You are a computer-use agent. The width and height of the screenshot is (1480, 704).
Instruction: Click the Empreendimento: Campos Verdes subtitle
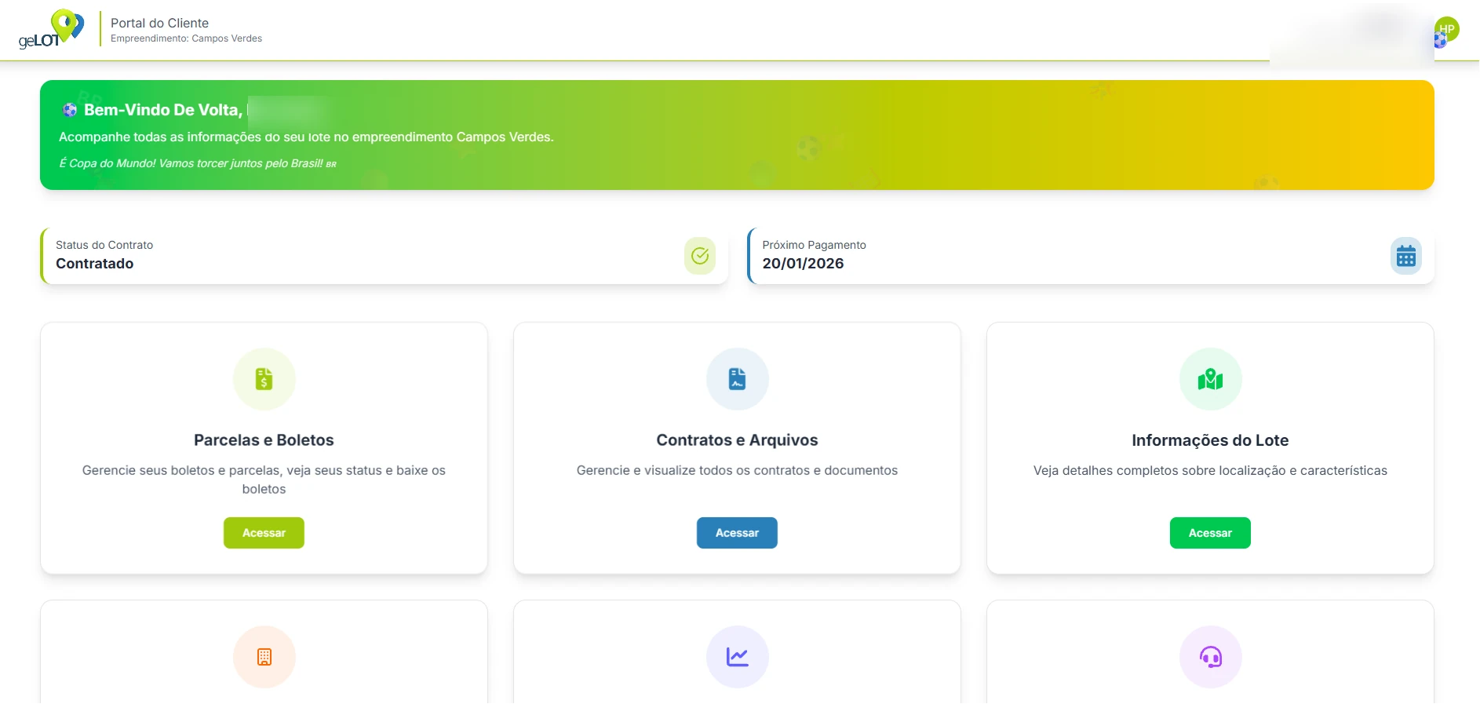click(186, 38)
